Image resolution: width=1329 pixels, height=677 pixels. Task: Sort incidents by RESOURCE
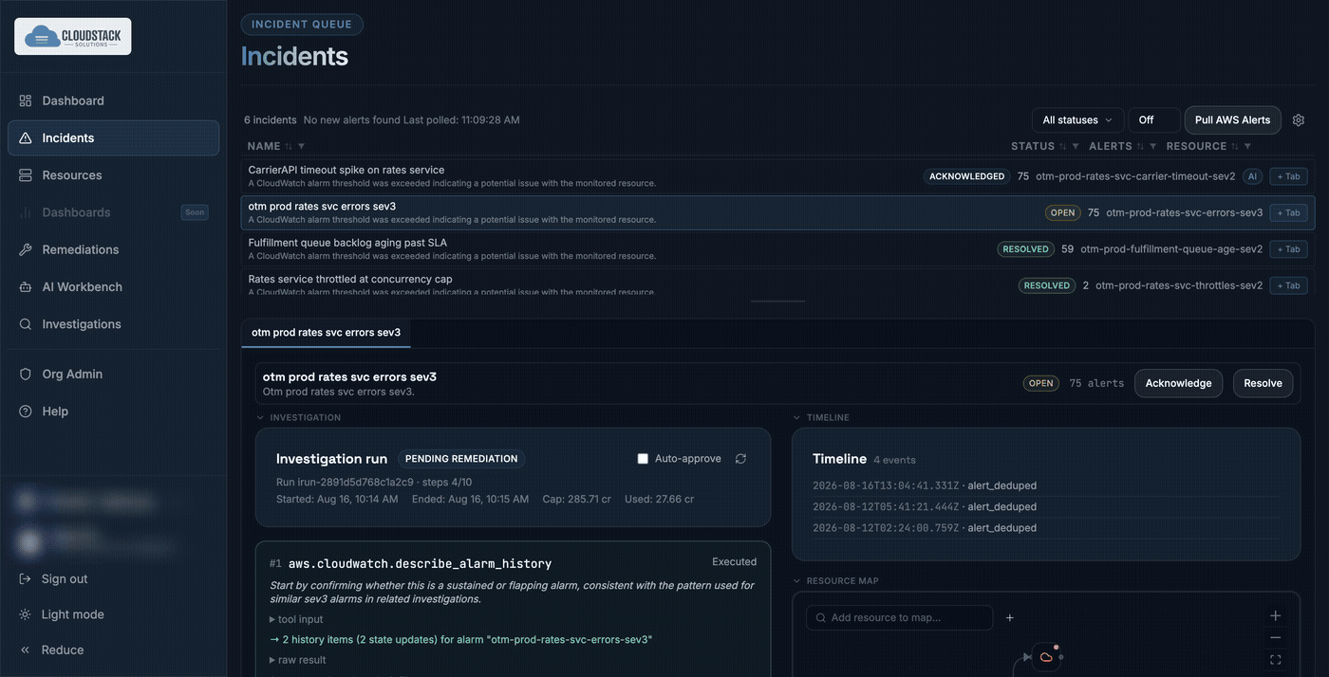click(1235, 146)
